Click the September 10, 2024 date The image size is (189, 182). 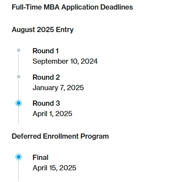65,62
